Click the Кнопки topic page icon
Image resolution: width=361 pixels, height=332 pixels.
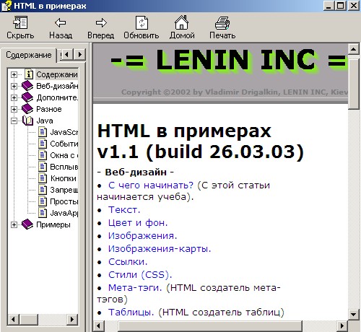pyautogui.click(x=43, y=178)
